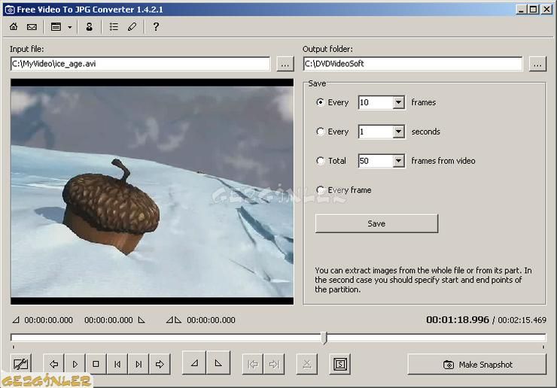Open the home page icon in toolbar
The height and width of the screenshot is (388, 557).
click(14, 26)
